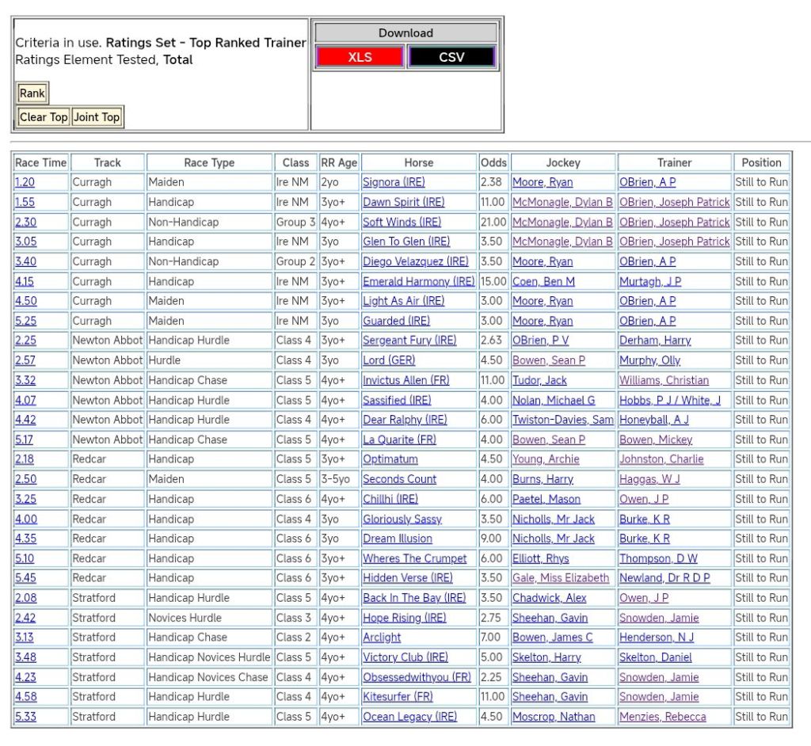Open trainer Murtagh, J P page
The height and width of the screenshot is (746, 811).
[x=649, y=281]
